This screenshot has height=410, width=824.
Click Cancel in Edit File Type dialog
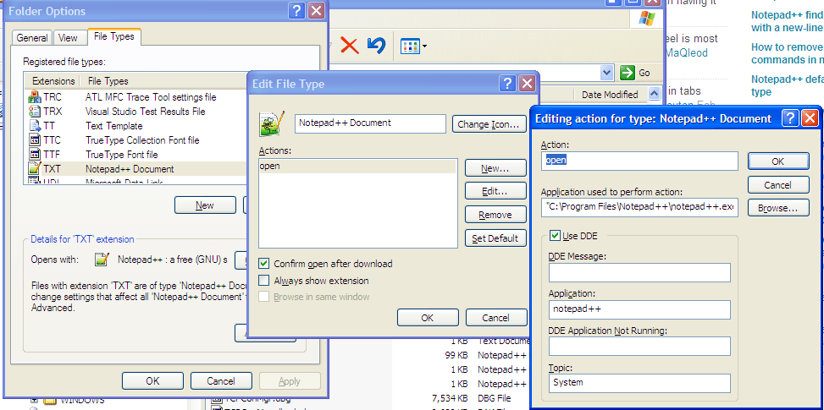pyautogui.click(x=495, y=318)
